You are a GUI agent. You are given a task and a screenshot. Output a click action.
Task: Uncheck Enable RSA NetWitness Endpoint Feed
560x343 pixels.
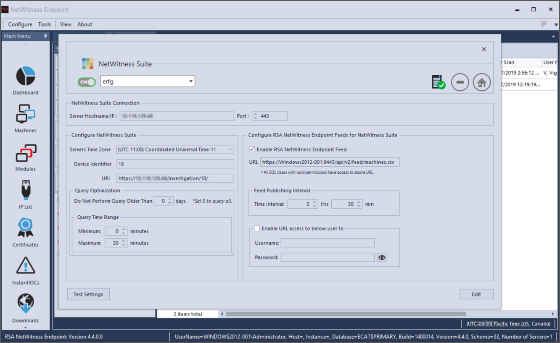[252, 149]
